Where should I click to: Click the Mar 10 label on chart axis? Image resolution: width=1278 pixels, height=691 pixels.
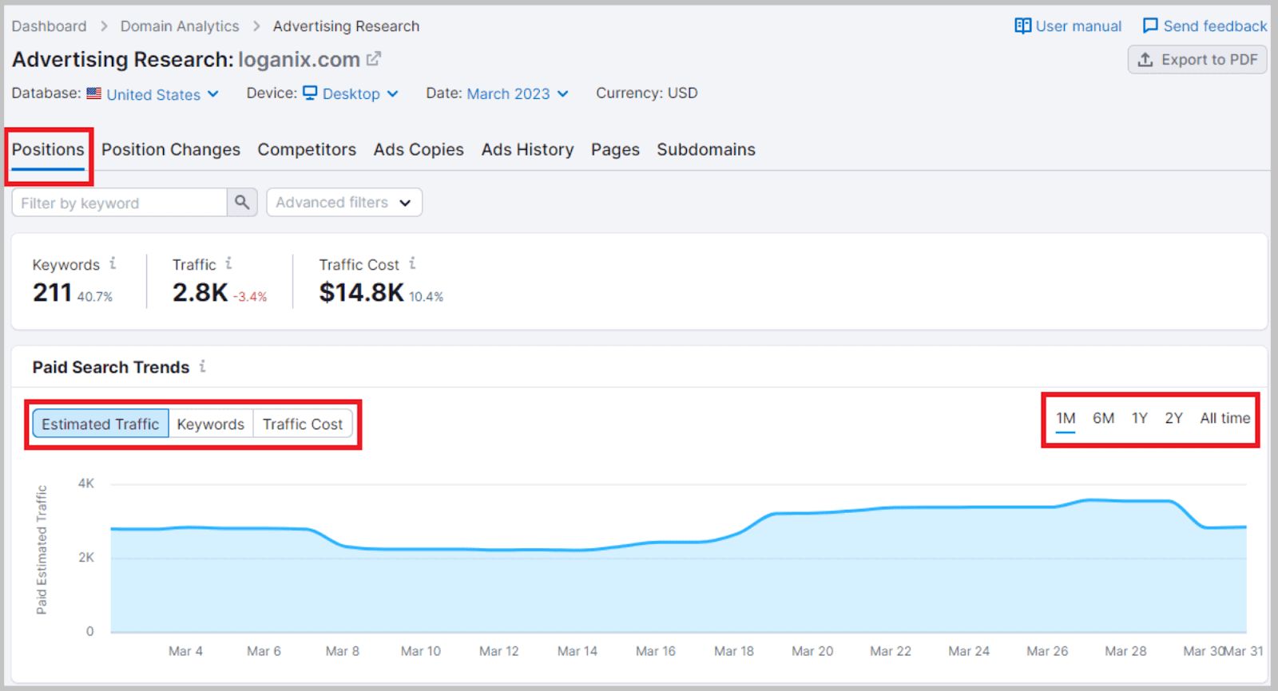coord(421,651)
